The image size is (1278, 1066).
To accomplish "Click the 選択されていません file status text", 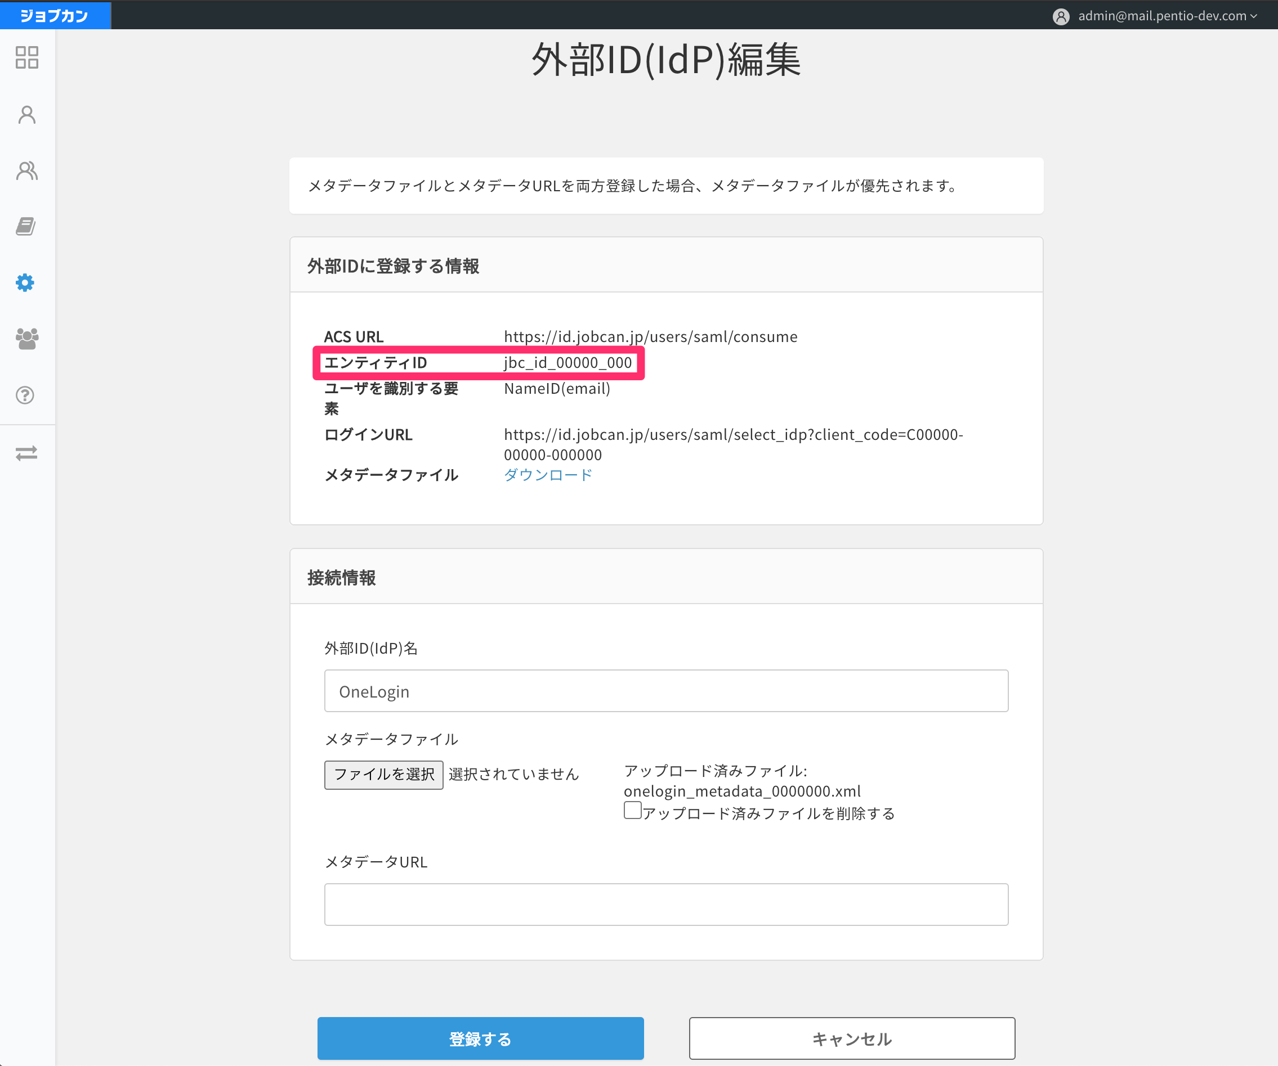I will click(513, 775).
